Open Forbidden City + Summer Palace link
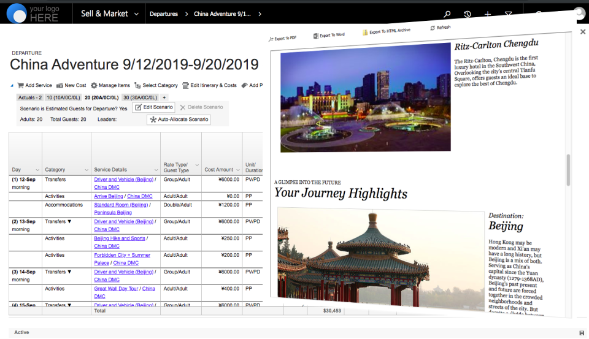 click(122, 259)
